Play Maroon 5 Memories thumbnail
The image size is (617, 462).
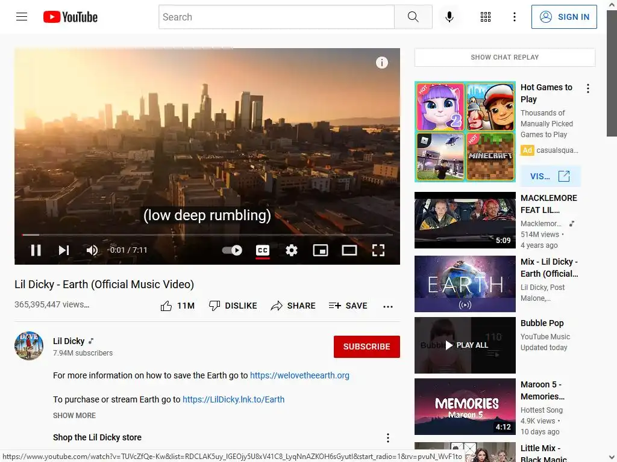pos(465,406)
